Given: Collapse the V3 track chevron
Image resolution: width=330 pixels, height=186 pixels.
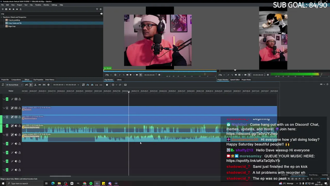Looking at the screenshot, I should coord(4,99).
